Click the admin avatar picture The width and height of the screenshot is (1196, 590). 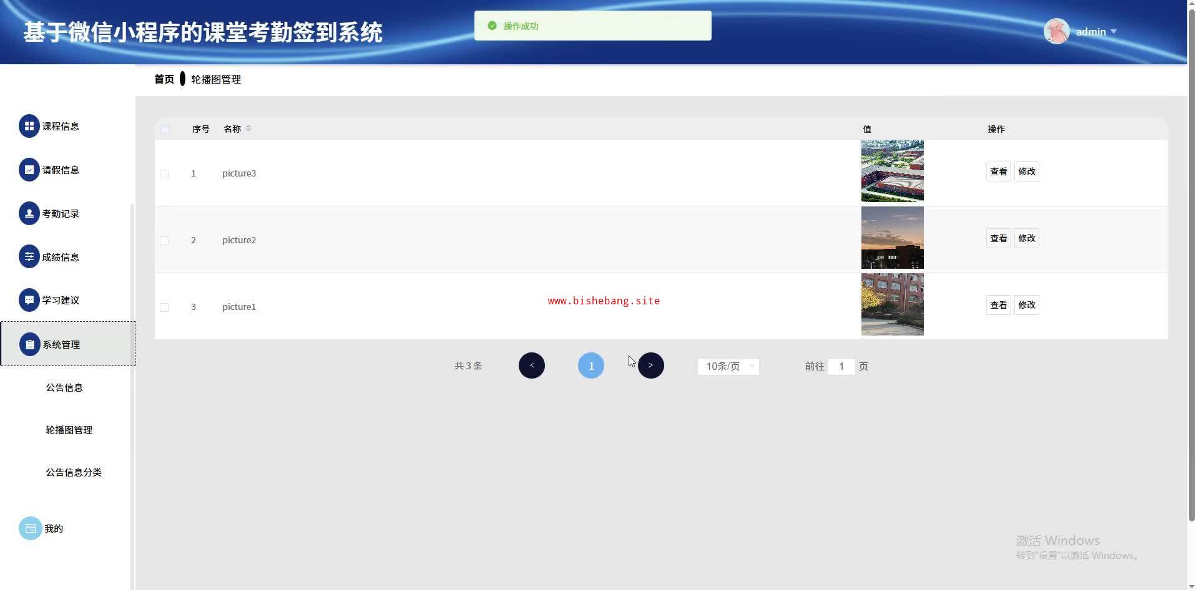1057,31
